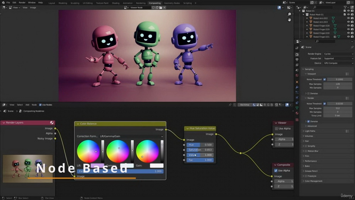This screenshot has width=355, height=200.
Task: Toggle Use Nodes checkbox
Action: pos(40,105)
